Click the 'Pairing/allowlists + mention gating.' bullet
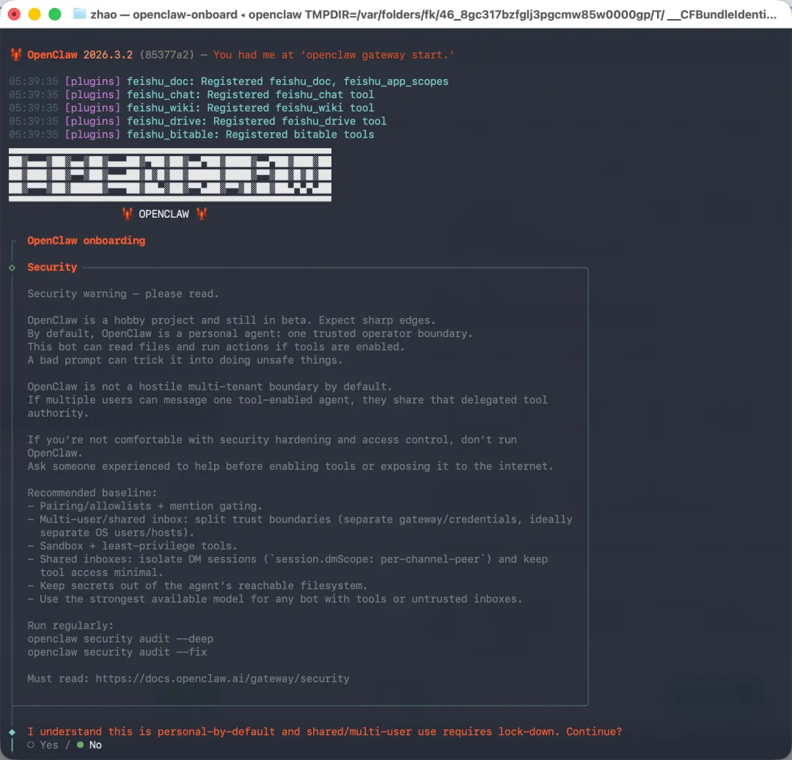Viewport: 792px width, 760px height. (145, 506)
